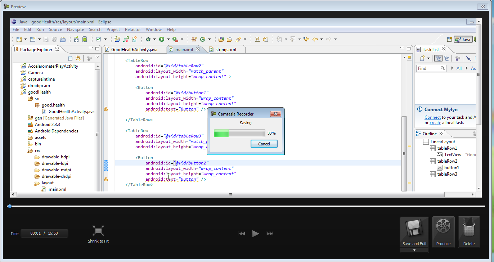The image size is (494, 262).
Task: Open the Run dropdown arrow
Action: coord(168,39)
